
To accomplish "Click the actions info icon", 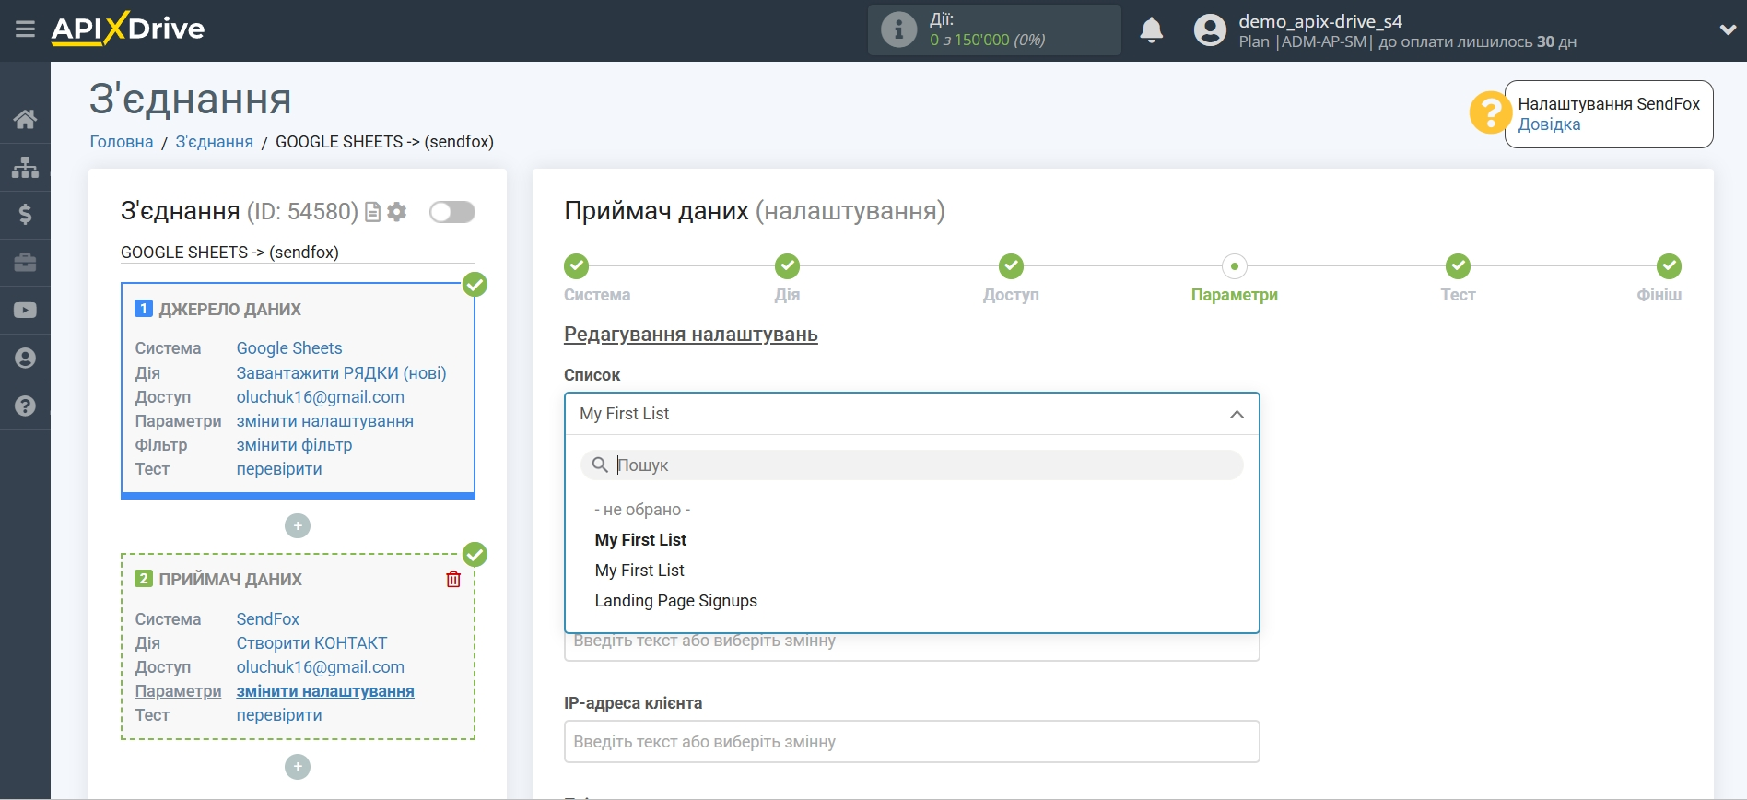I will [898, 29].
